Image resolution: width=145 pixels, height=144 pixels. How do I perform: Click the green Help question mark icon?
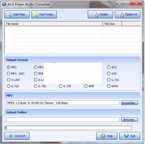[103, 136]
